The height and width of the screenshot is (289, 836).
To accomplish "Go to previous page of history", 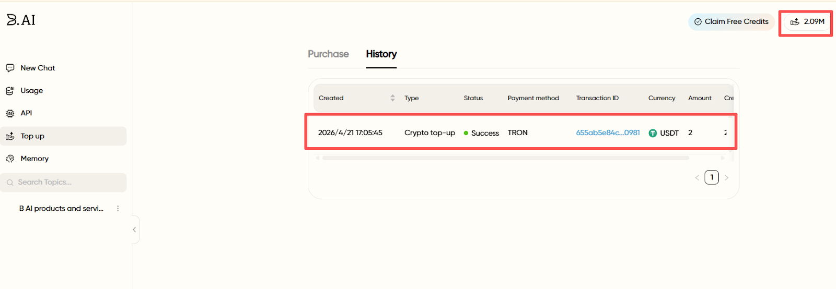I will (697, 178).
